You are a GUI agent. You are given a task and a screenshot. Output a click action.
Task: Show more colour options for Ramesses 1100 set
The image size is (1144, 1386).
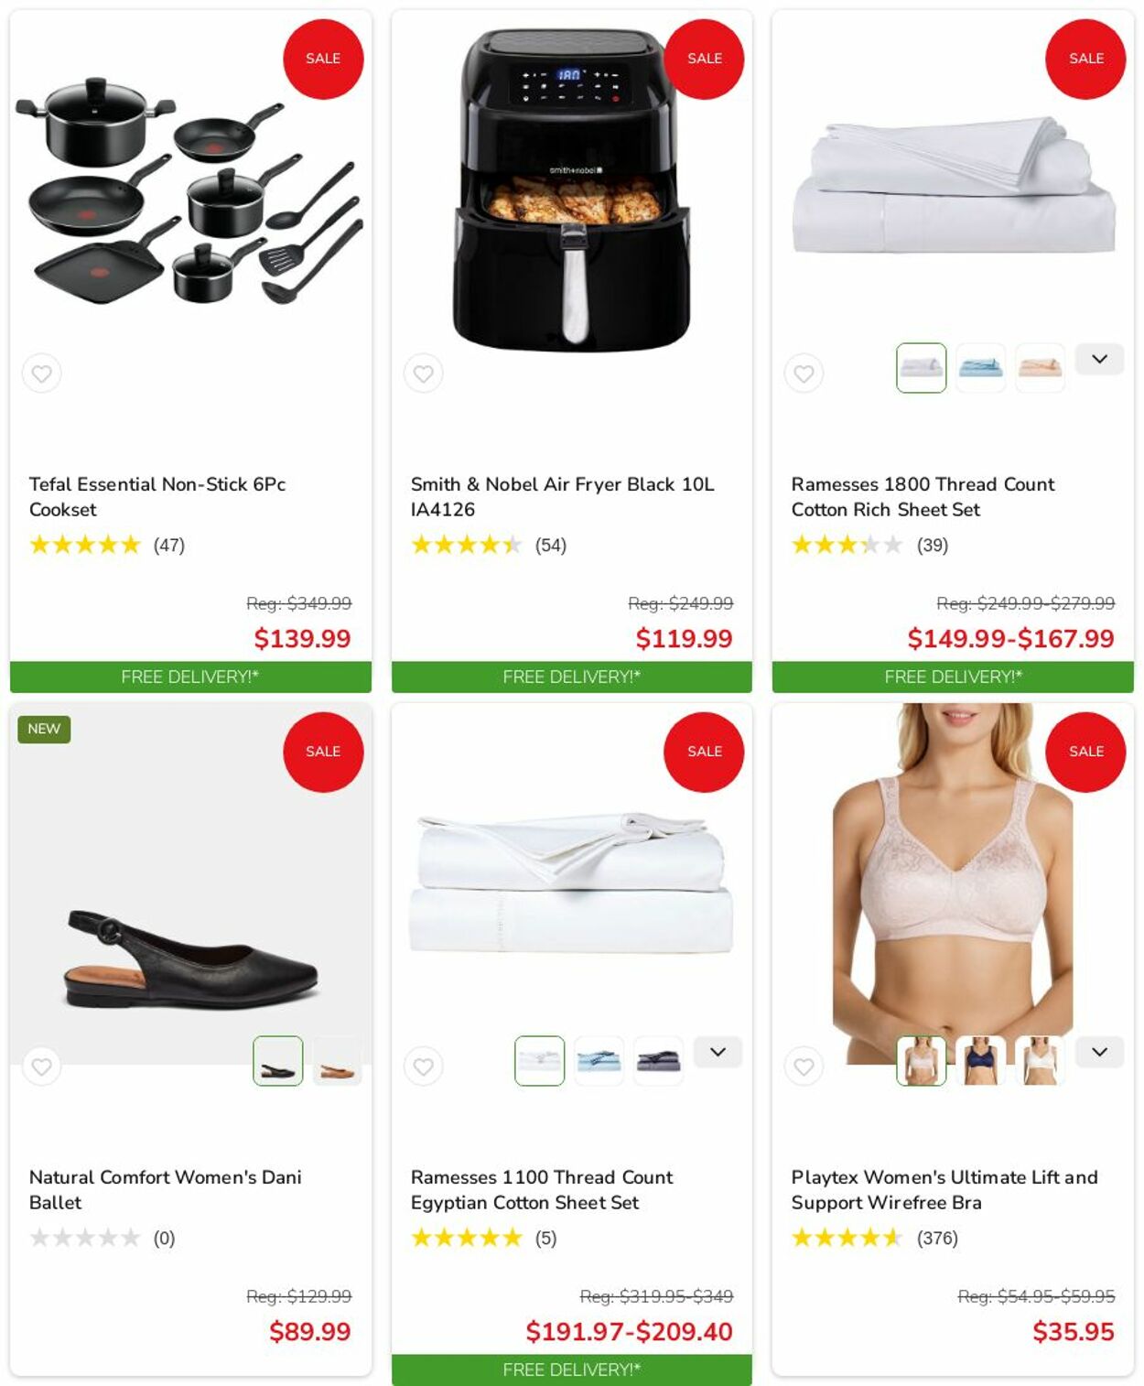pos(718,1052)
